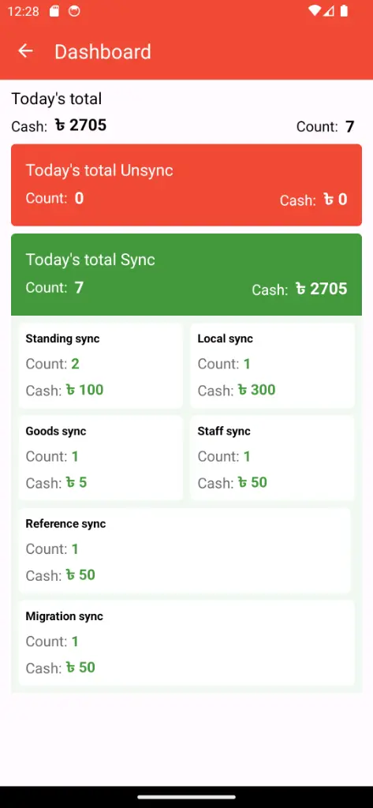
Task: Select the Goods sync card
Action: 100,458
